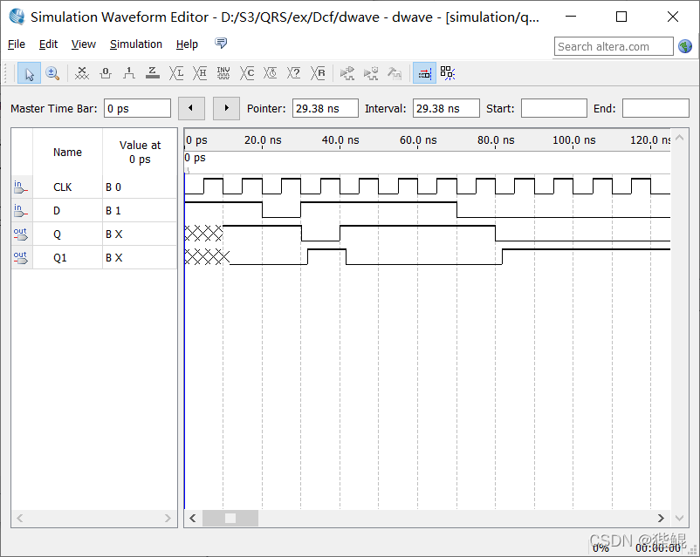Click name panel scroll right arrow

[x=168, y=518]
